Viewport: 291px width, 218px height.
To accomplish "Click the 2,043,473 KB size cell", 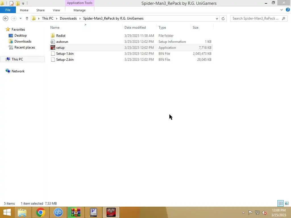I will [x=202, y=54].
